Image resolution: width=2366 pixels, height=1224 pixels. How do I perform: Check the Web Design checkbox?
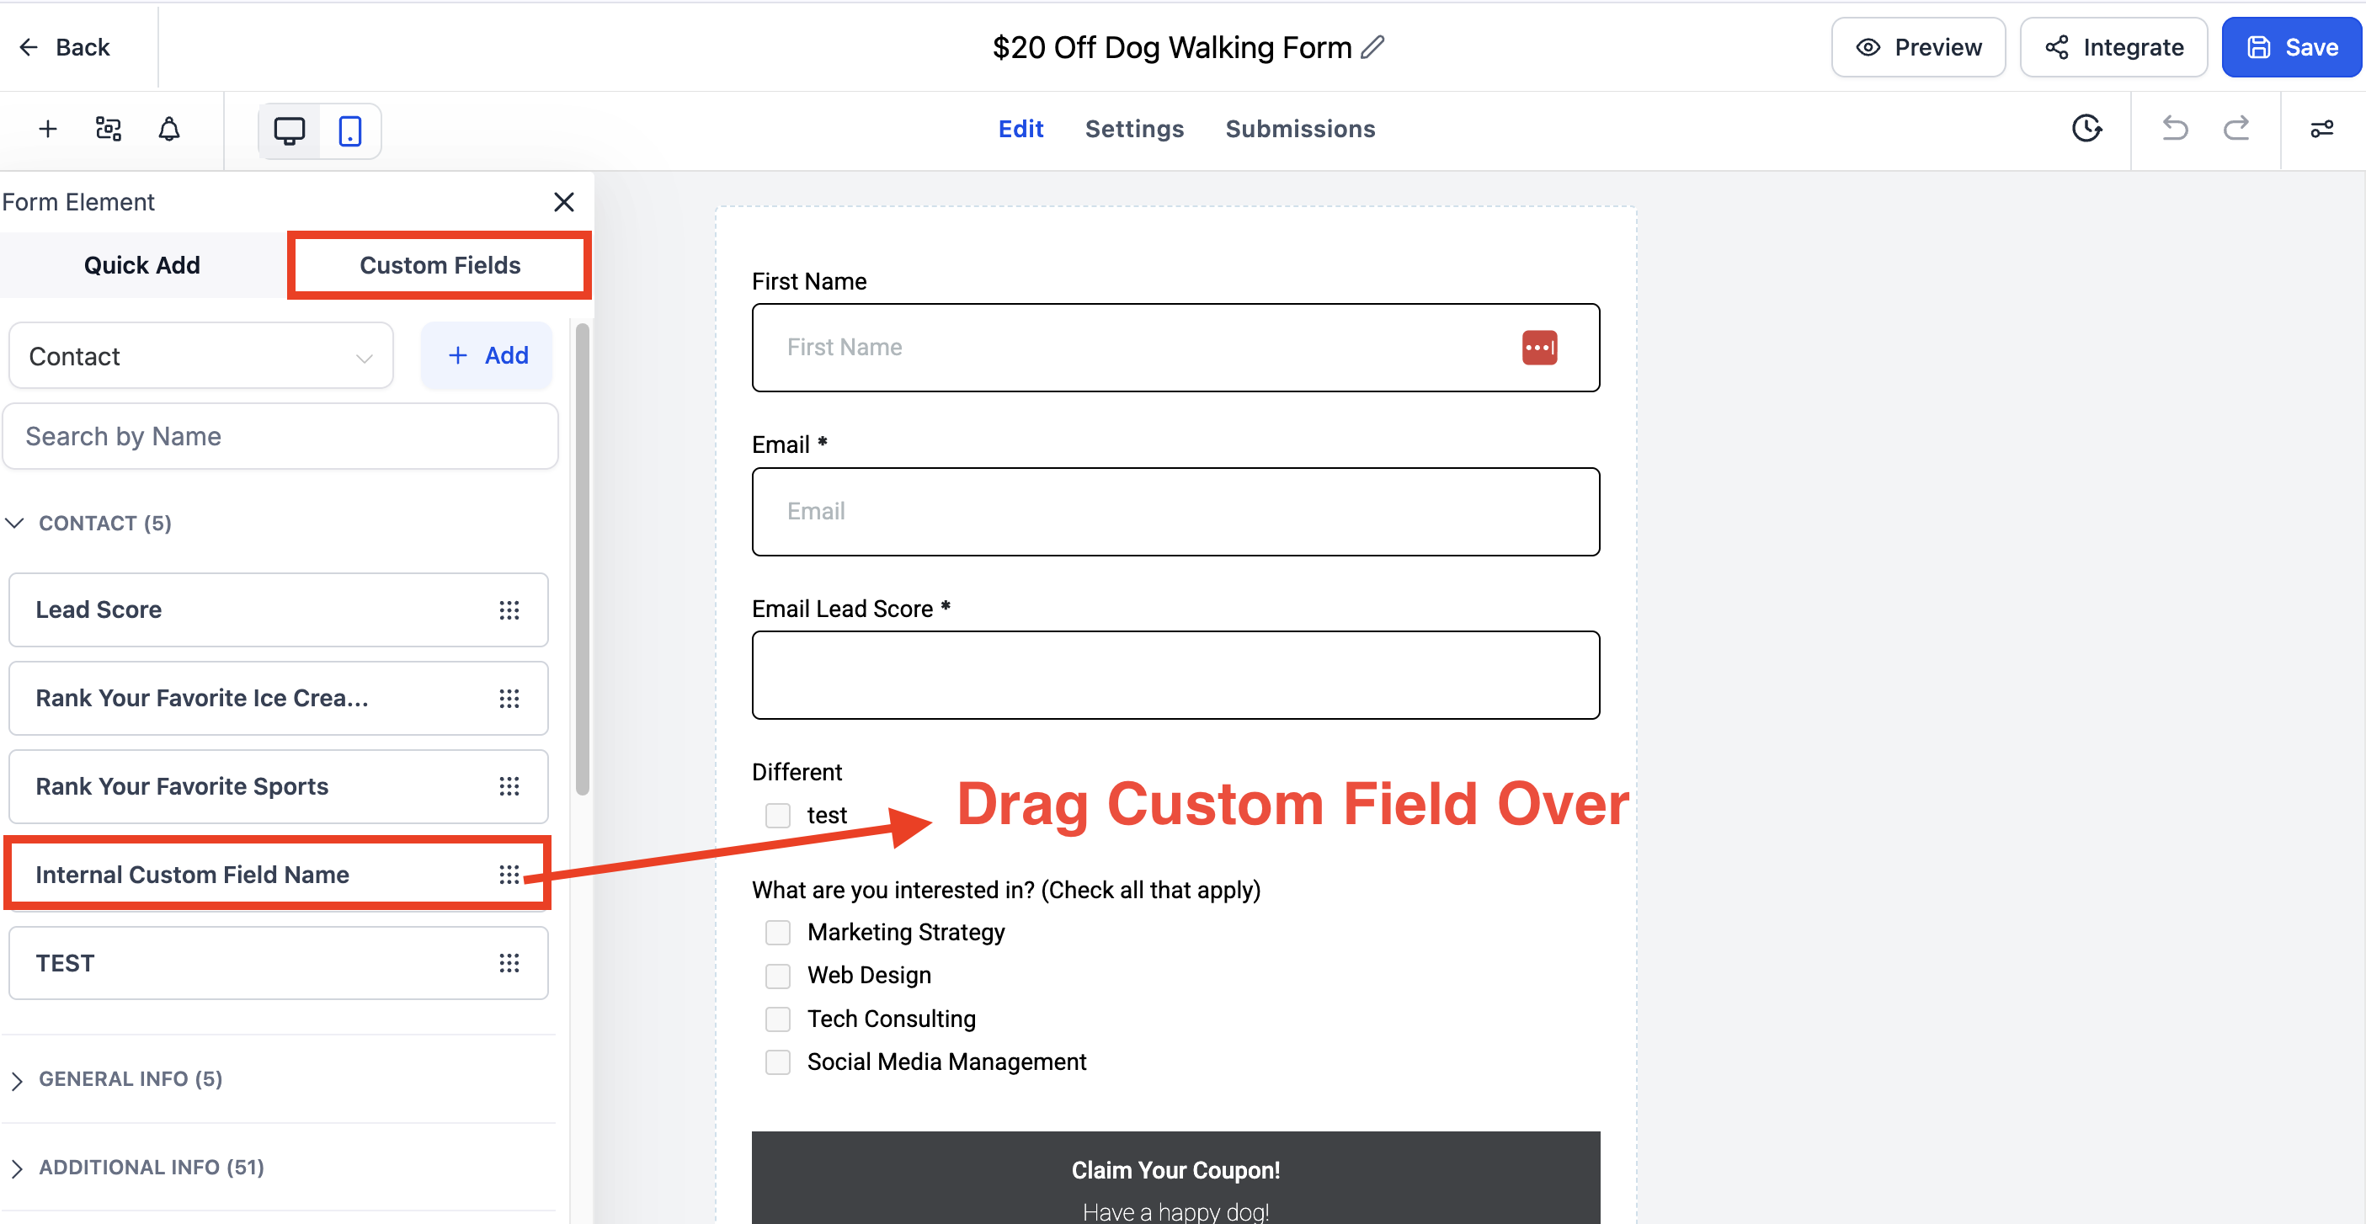point(778,975)
